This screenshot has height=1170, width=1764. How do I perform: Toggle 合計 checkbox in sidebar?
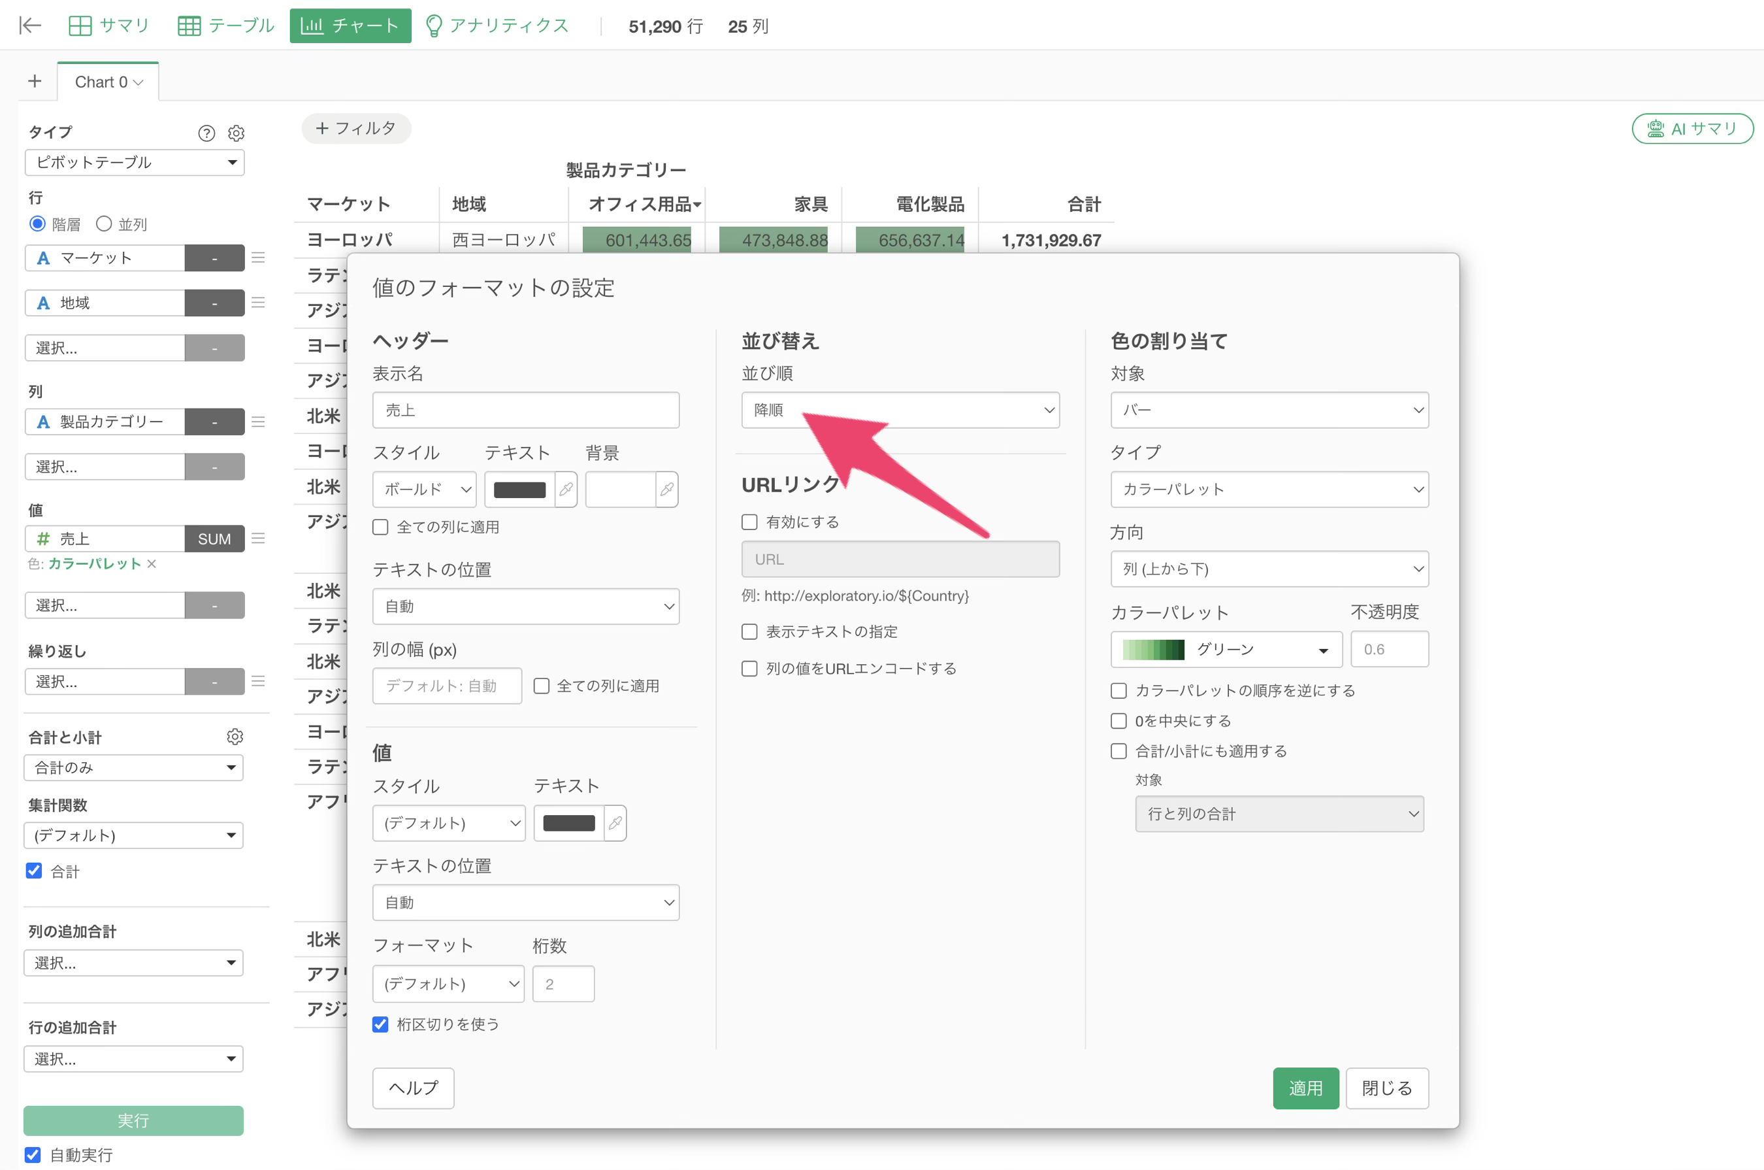pyautogui.click(x=33, y=871)
